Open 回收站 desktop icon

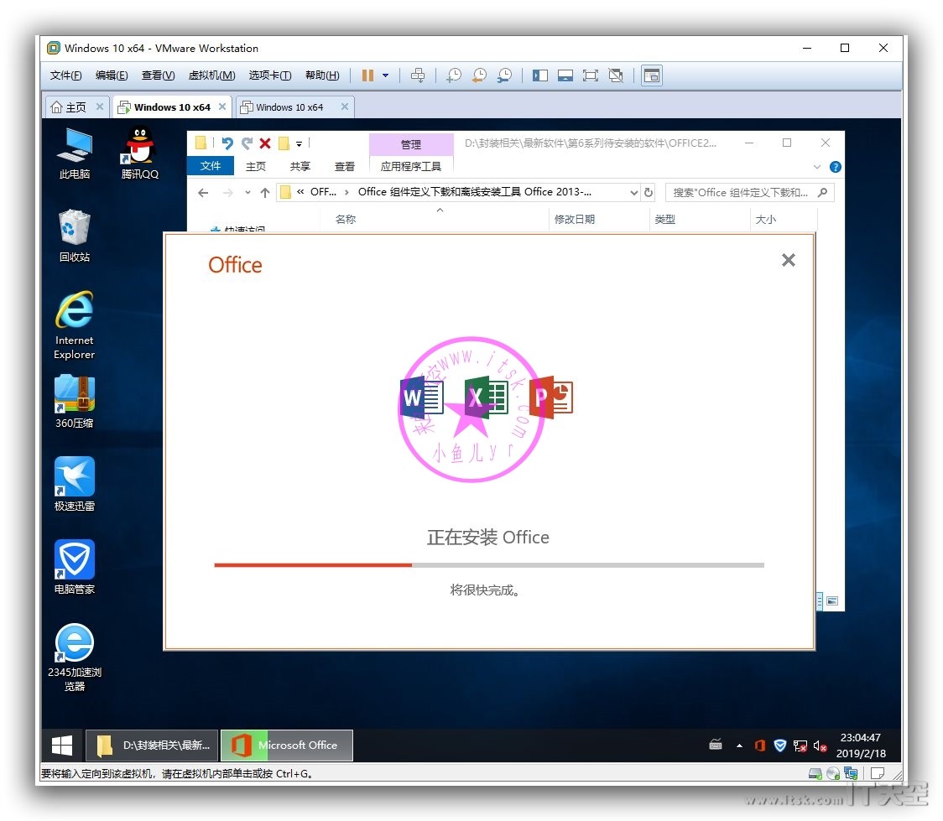coord(75,236)
